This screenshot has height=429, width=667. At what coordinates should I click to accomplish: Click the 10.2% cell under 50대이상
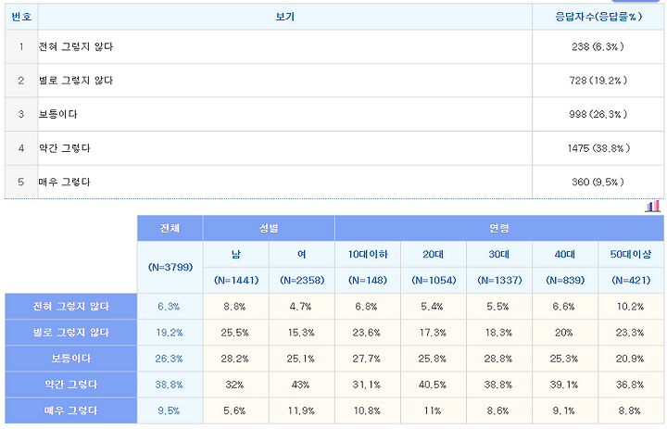pos(630,307)
